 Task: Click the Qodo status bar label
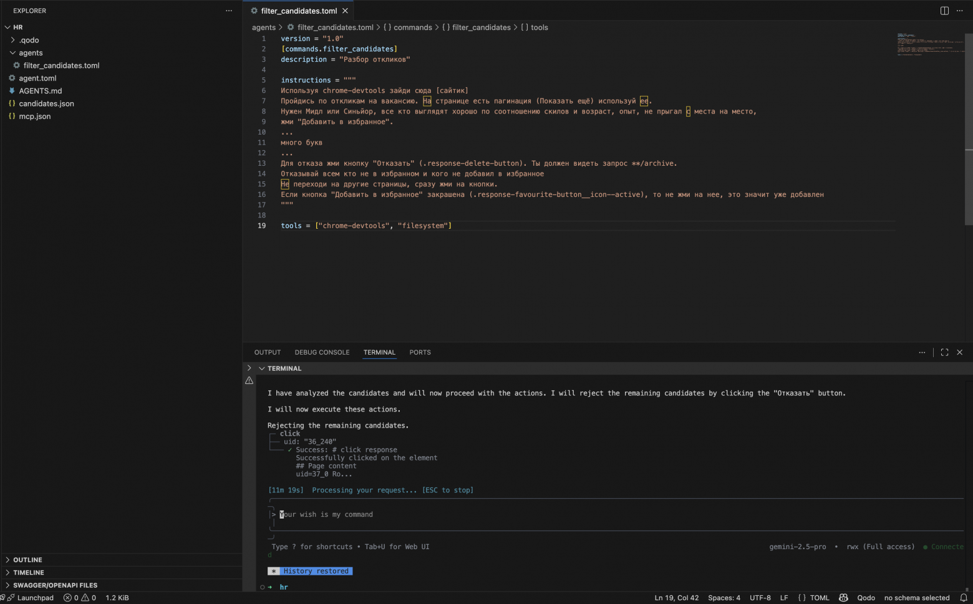(866, 598)
